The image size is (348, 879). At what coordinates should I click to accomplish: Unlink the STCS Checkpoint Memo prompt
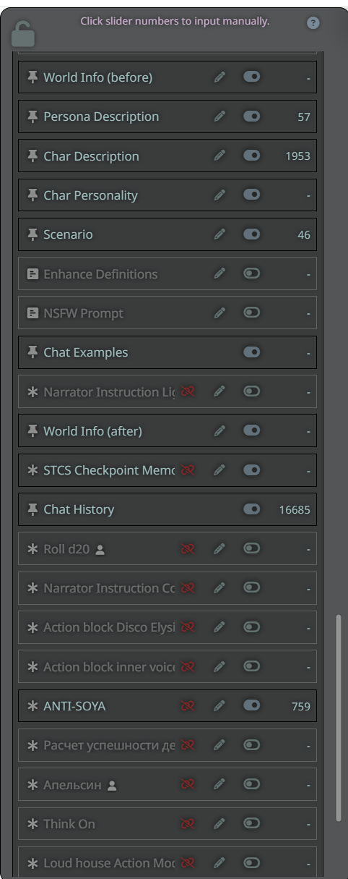(188, 470)
